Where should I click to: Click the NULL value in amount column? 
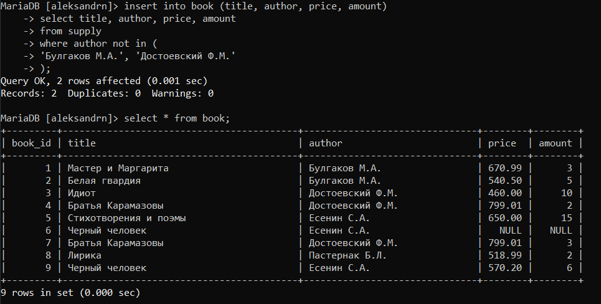coord(561,230)
